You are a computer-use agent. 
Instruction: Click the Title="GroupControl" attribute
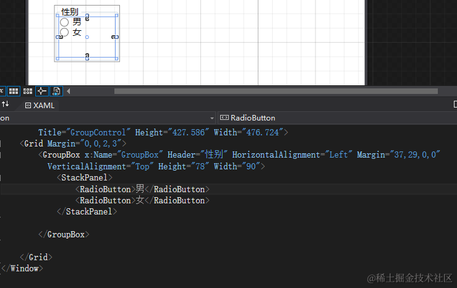tap(84, 132)
